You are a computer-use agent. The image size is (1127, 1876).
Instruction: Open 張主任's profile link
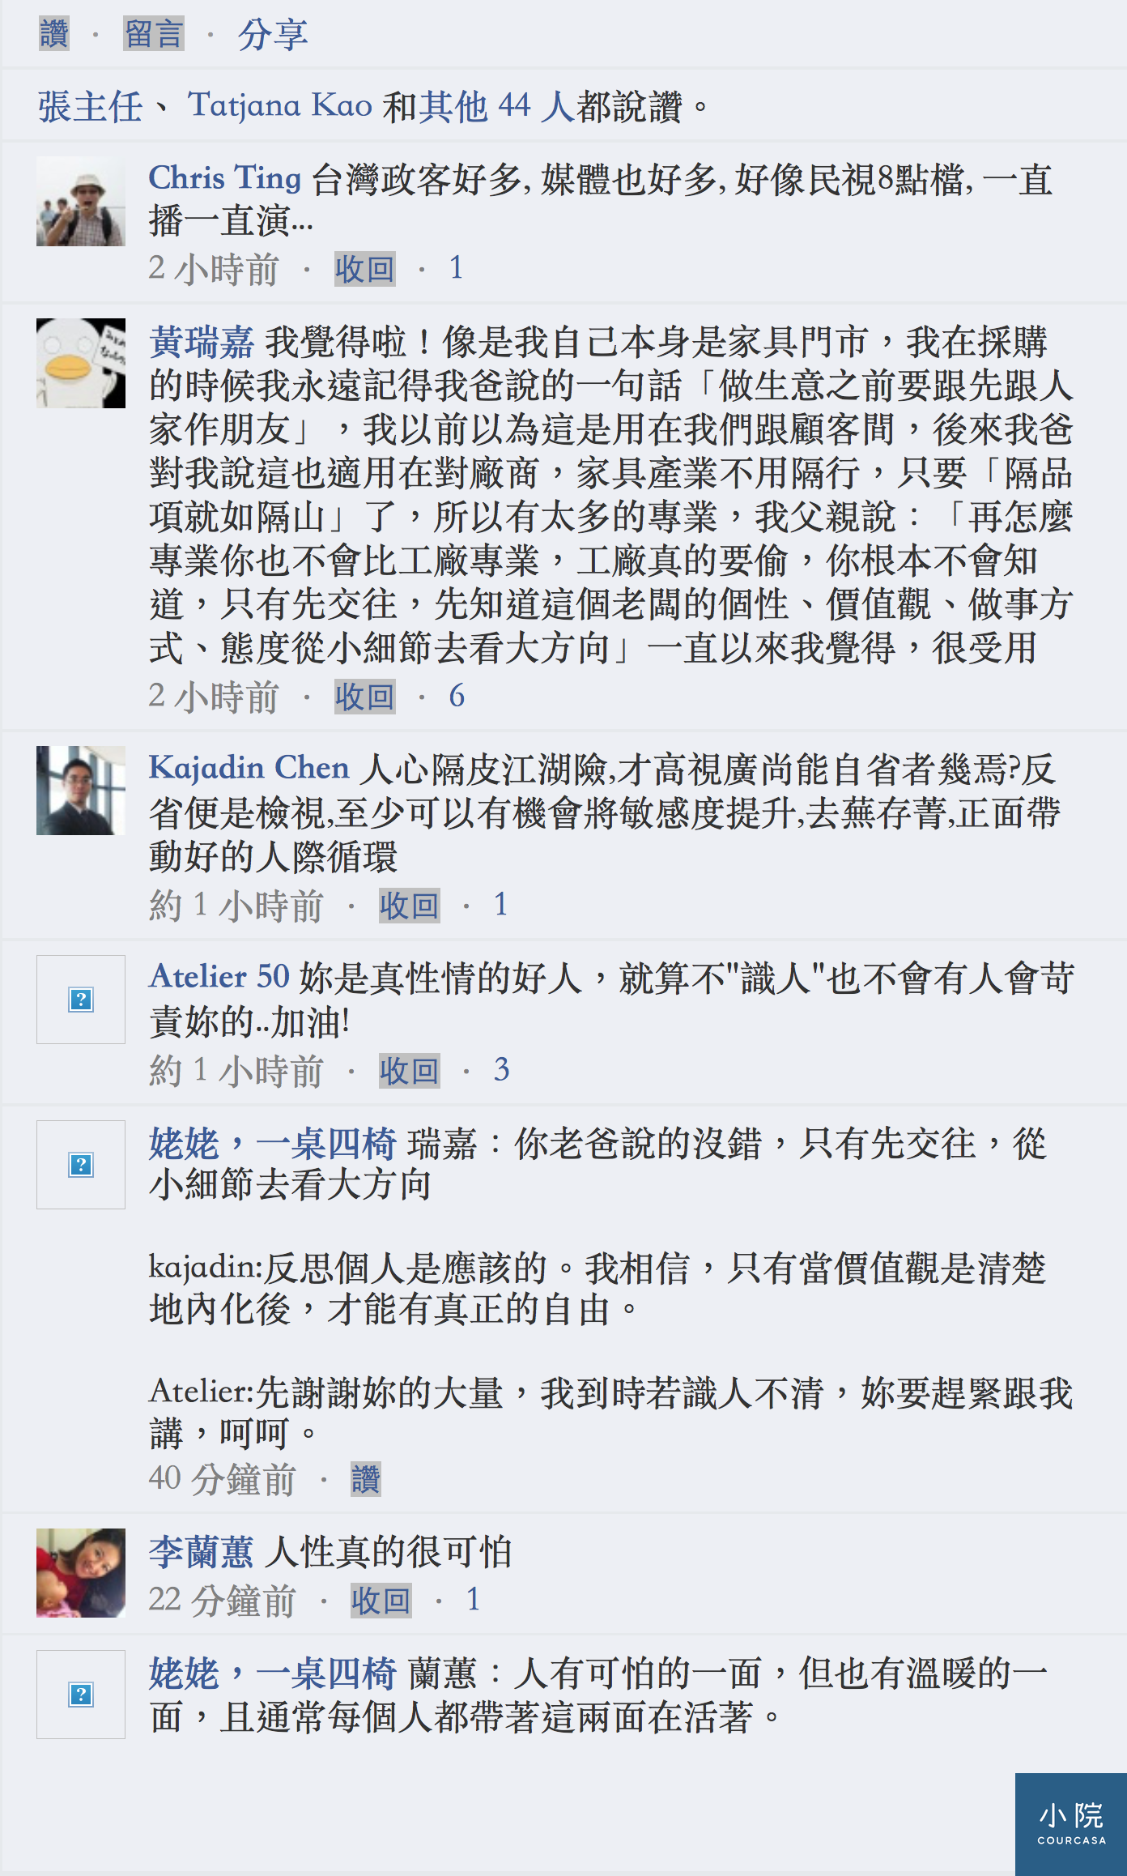point(90,106)
